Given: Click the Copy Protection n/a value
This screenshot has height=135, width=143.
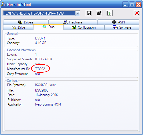Looking at the screenshot, I should click(37, 74).
